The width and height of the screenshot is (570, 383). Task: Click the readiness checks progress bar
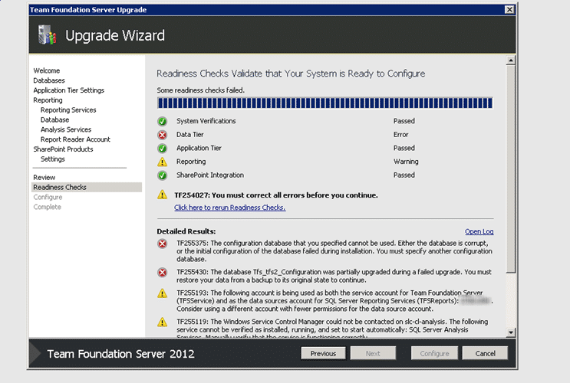click(x=325, y=103)
